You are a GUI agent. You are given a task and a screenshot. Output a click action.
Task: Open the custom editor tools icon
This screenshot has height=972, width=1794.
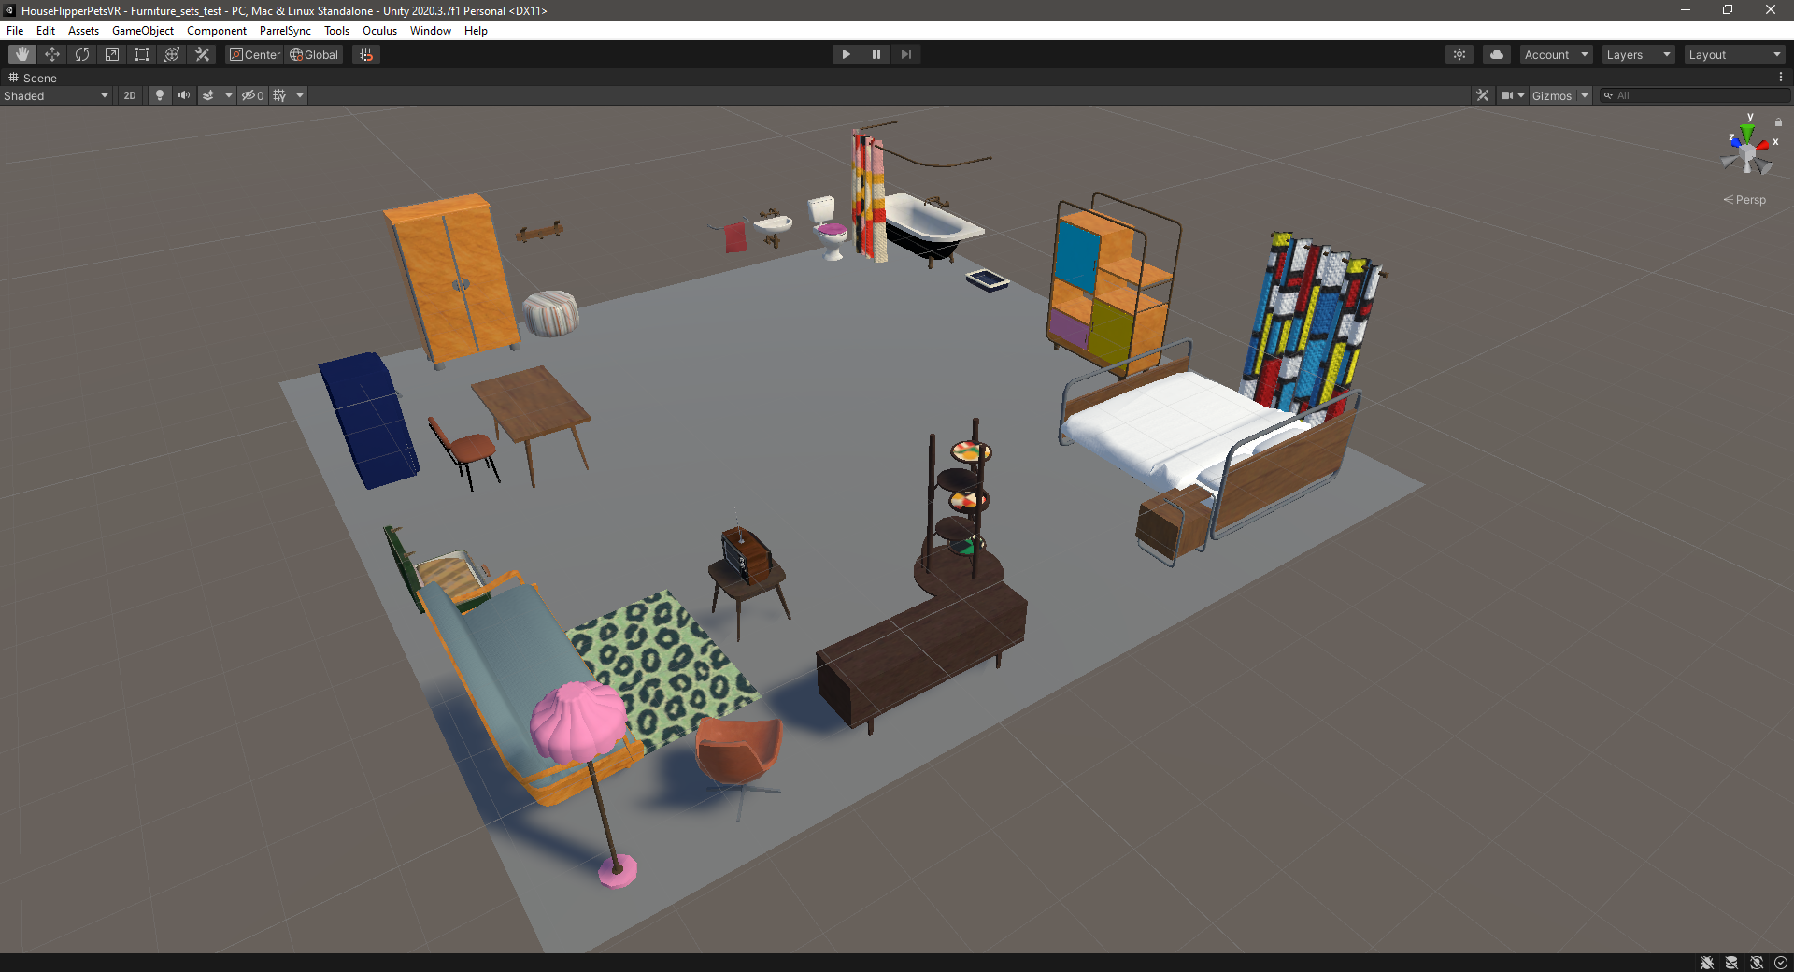pos(202,54)
